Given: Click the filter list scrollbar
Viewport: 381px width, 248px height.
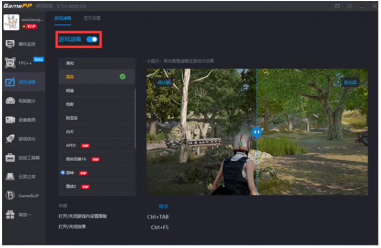Looking at the screenshot, I should coord(135,118).
